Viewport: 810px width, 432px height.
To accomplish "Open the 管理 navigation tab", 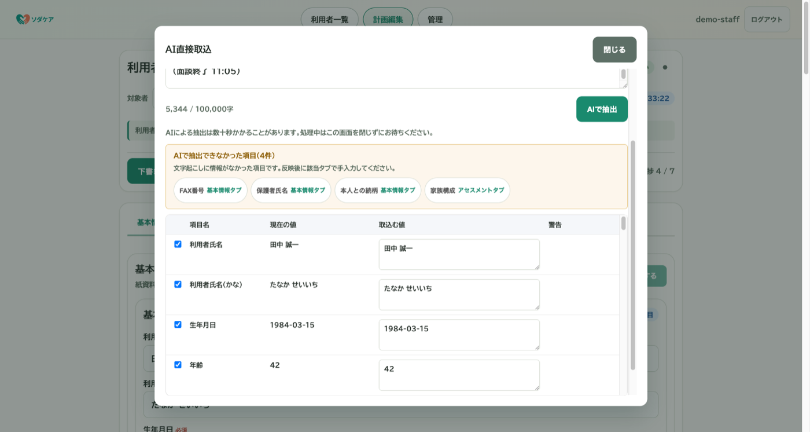I will (435, 20).
